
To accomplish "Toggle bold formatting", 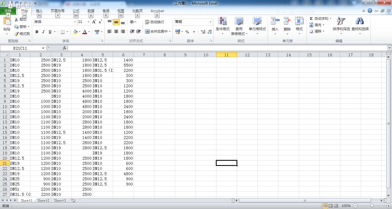I will [x=37, y=32].
